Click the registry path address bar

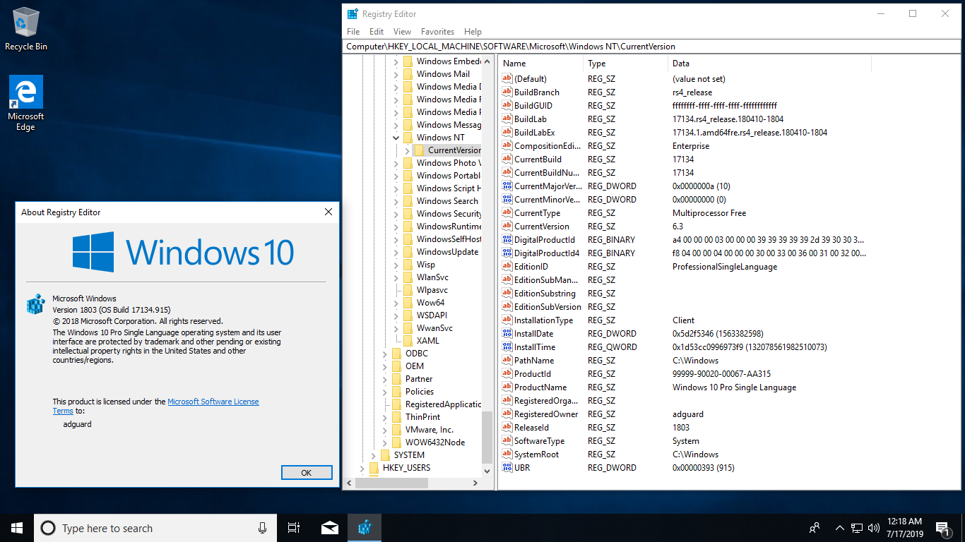(651, 47)
